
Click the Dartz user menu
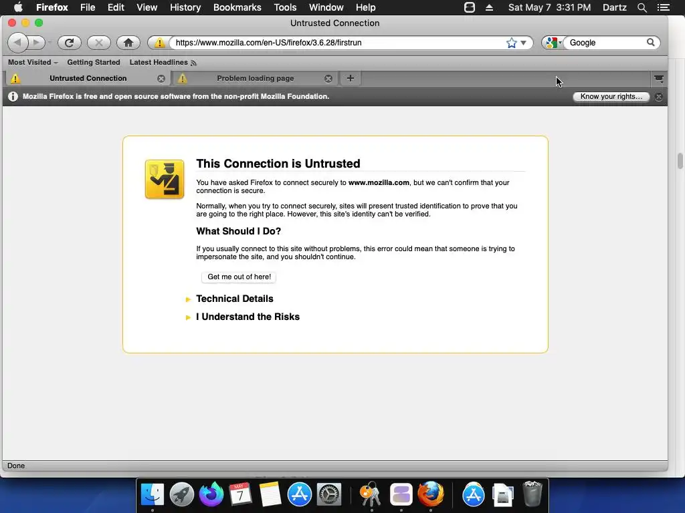(614, 7)
